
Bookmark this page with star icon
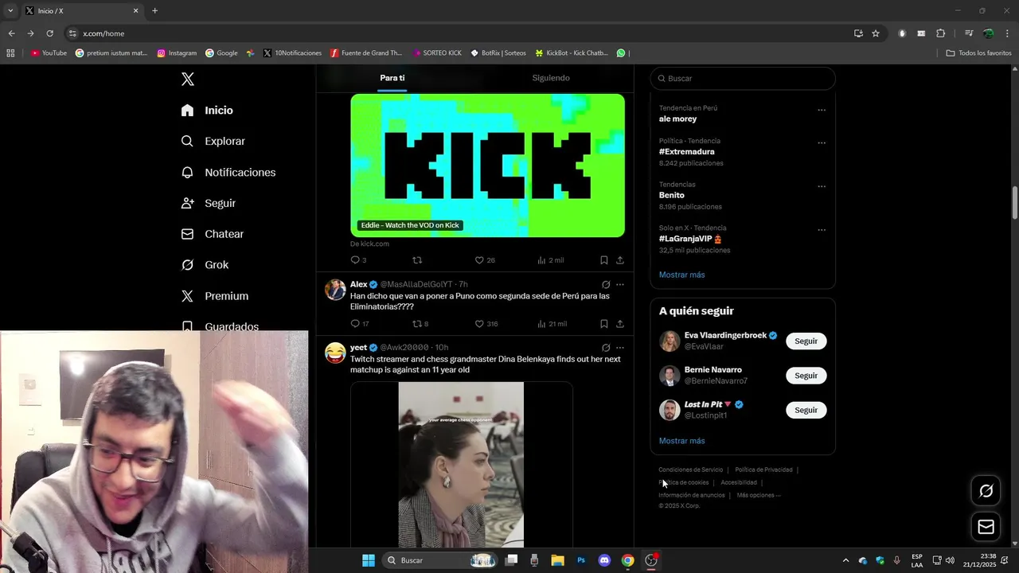coord(876,33)
